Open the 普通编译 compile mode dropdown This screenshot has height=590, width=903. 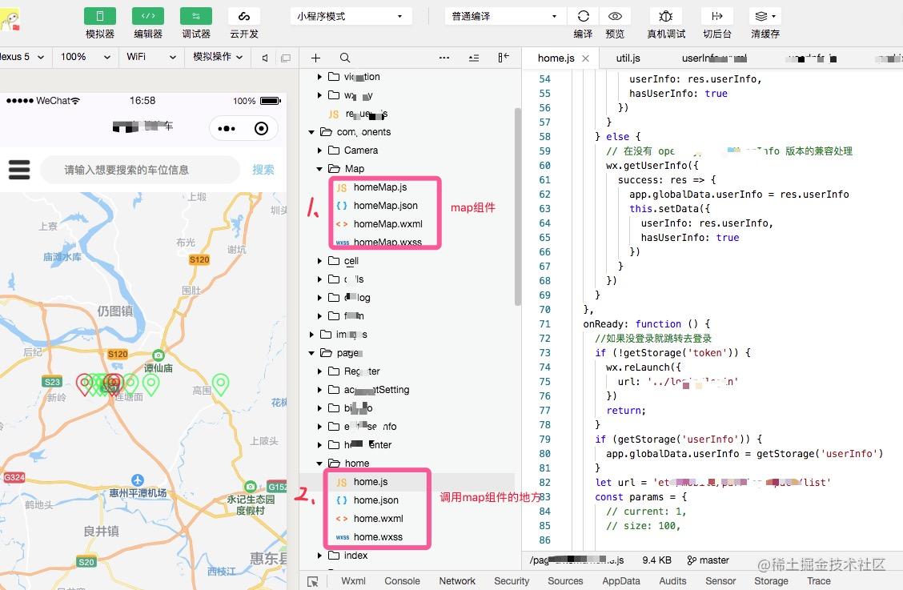tap(505, 16)
